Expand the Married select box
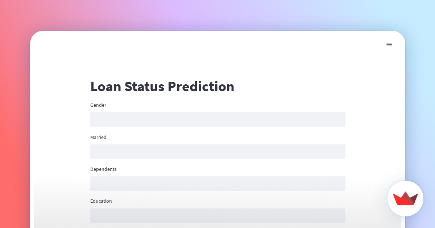This screenshot has width=435, height=228. [x=217, y=152]
